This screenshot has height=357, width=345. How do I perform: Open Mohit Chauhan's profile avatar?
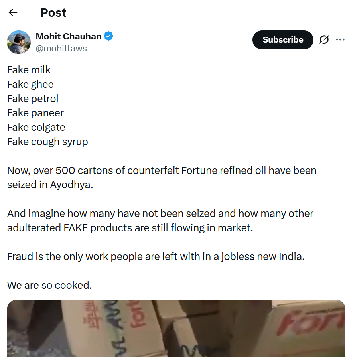[x=18, y=42]
